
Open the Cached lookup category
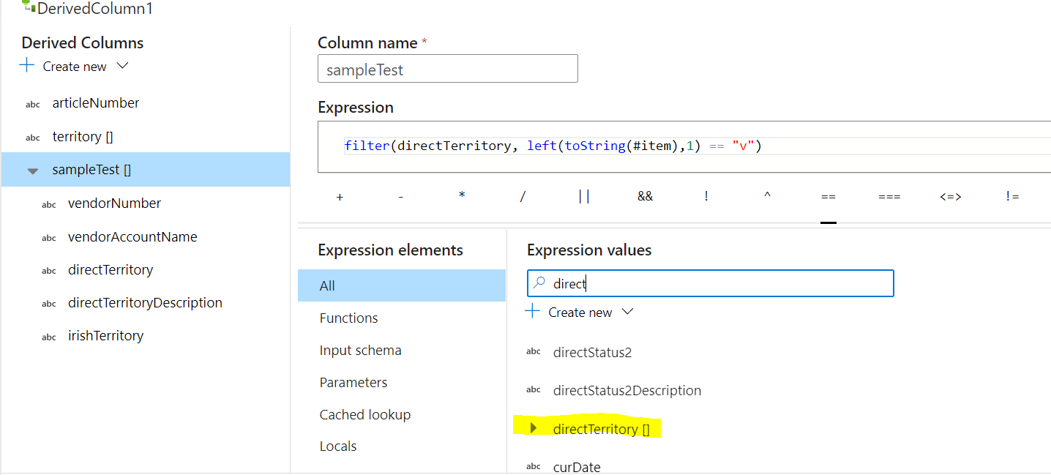[x=364, y=415]
